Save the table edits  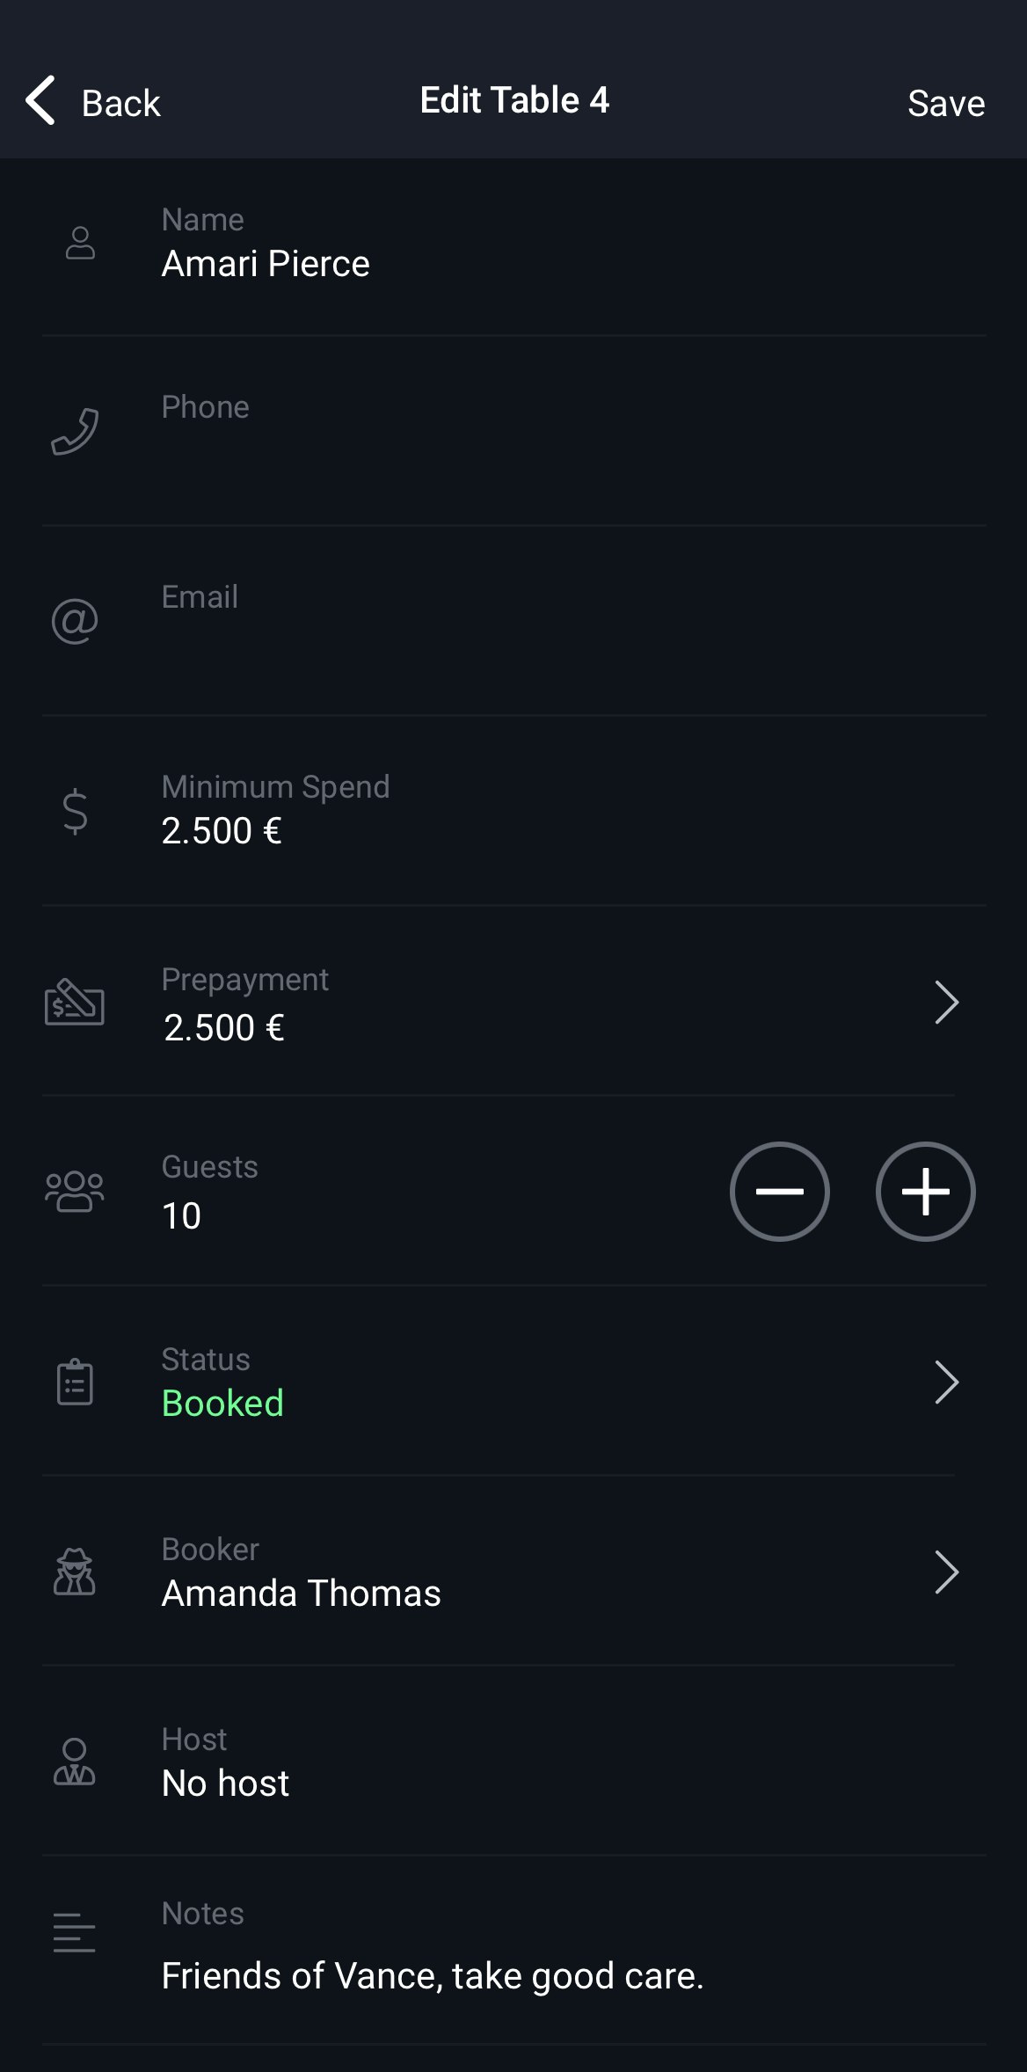point(945,103)
